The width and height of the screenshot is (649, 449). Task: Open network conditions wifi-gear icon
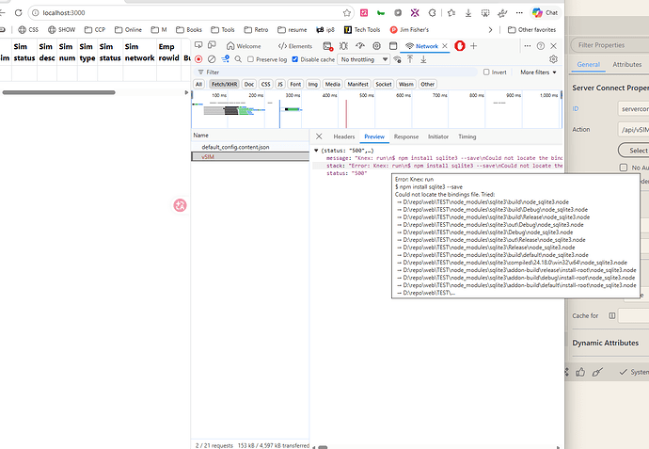[x=397, y=59]
